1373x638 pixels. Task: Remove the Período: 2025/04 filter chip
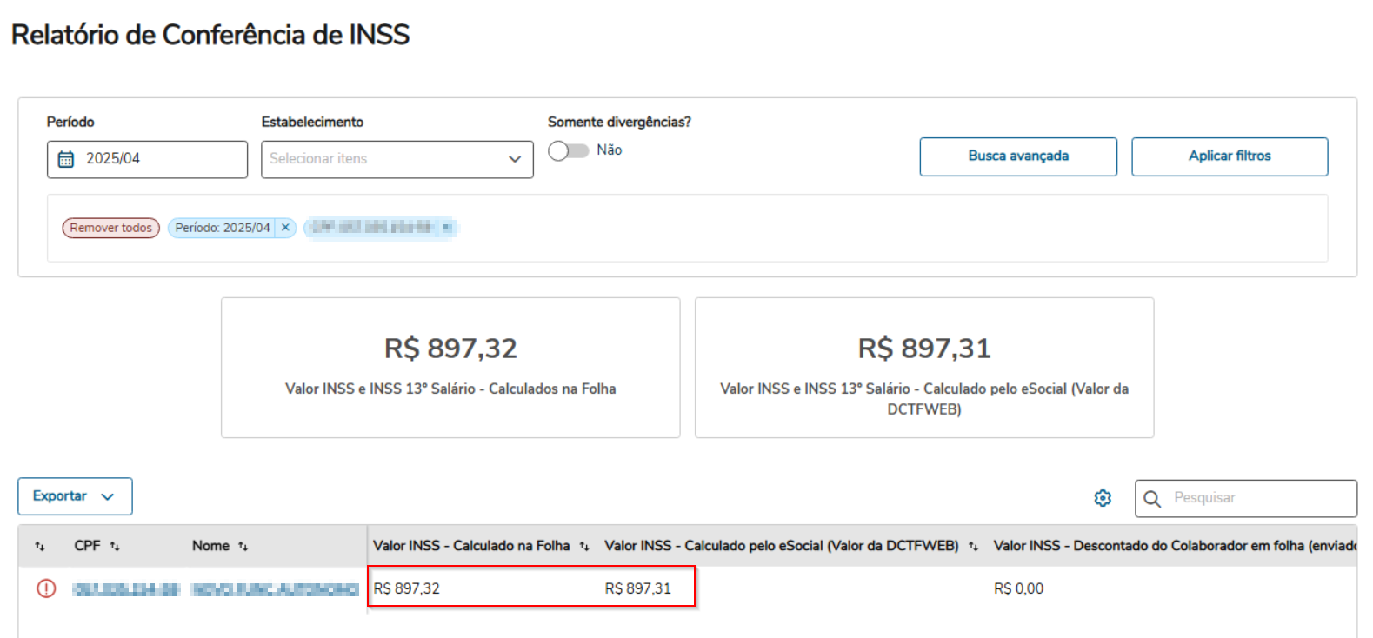coord(285,228)
